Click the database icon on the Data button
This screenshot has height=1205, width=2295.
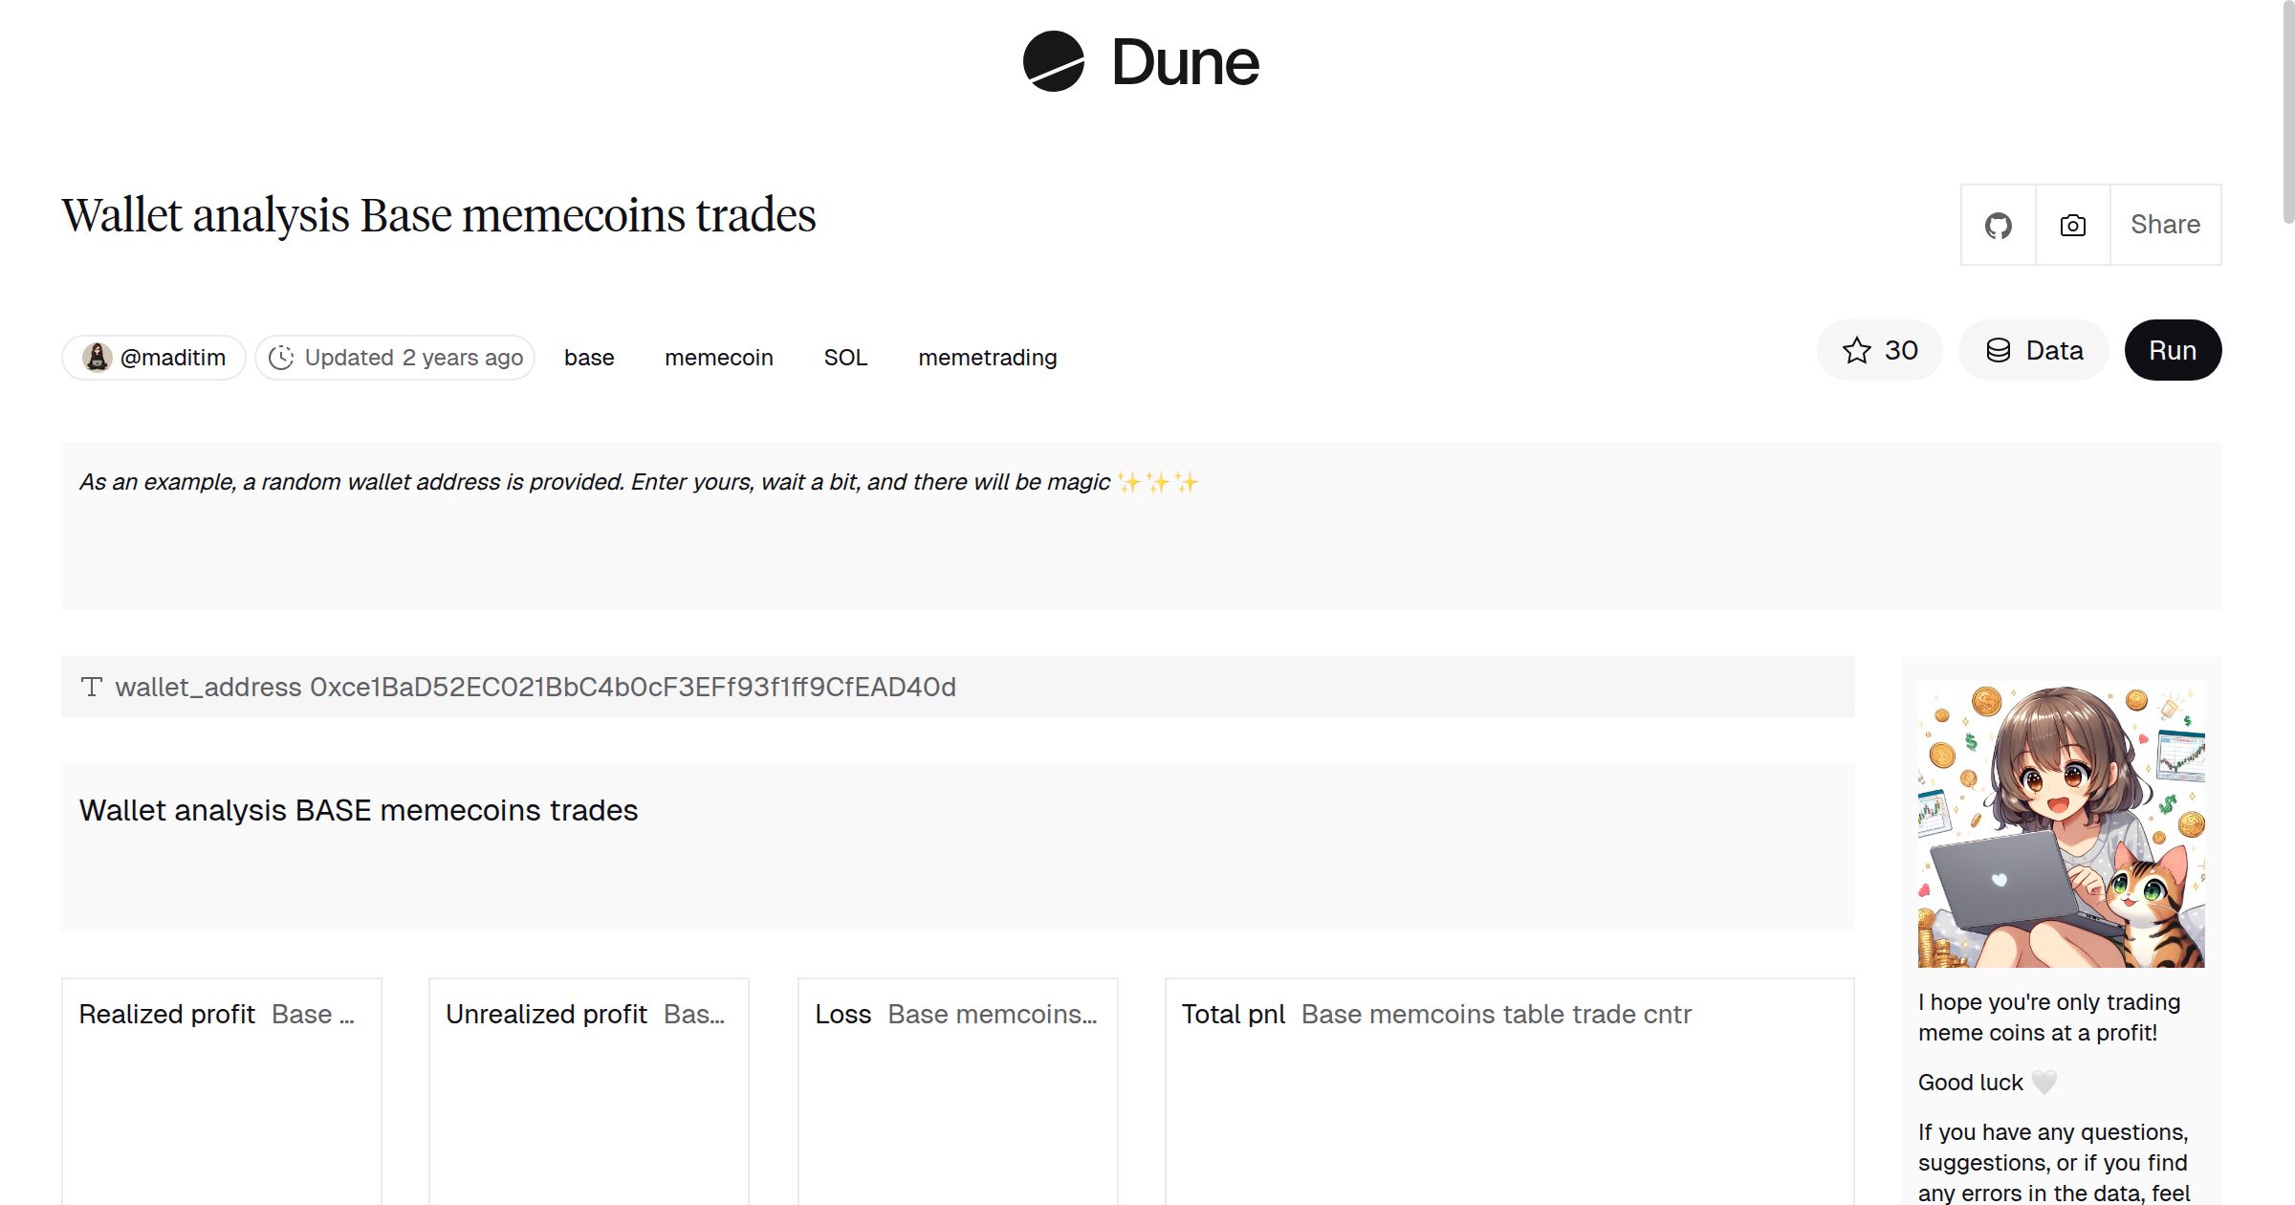(1999, 350)
